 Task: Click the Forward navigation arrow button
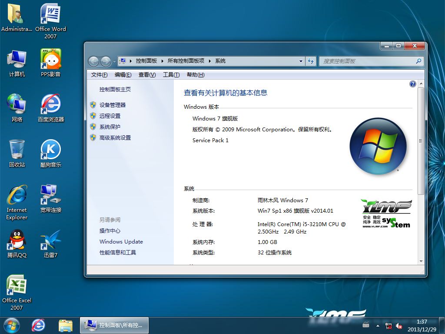click(x=106, y=61)
